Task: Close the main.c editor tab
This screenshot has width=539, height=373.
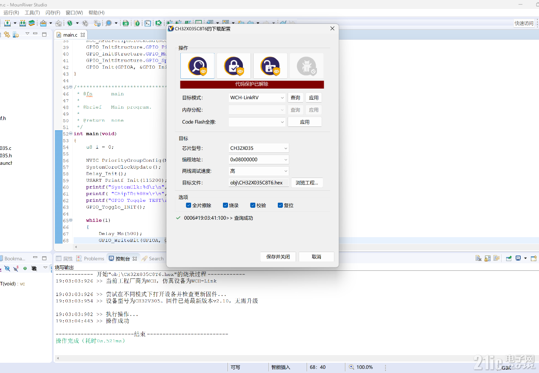Action: click(x=83, y=34)
